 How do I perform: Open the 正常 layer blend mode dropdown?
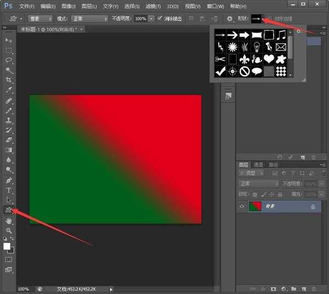tap(259, 184)
